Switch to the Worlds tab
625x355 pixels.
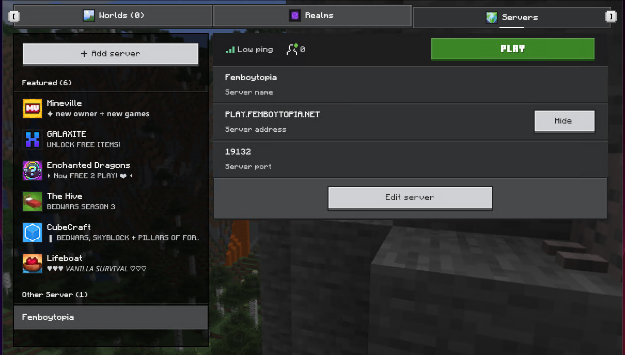[x=113, y=16]
